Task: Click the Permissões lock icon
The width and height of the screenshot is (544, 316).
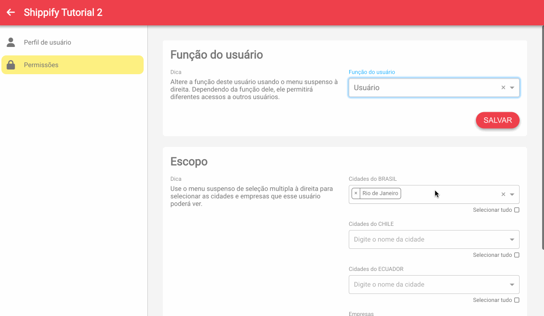Action: point(11,65)
